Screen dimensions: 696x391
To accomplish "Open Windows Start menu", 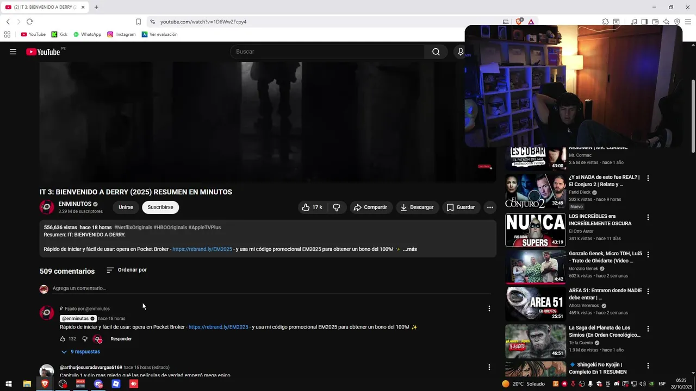I will pos(8,384).
